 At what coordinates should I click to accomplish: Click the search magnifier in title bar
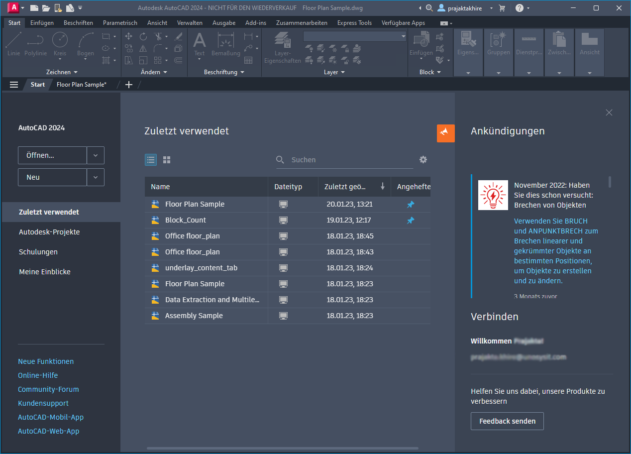click(x=429, y=8)
